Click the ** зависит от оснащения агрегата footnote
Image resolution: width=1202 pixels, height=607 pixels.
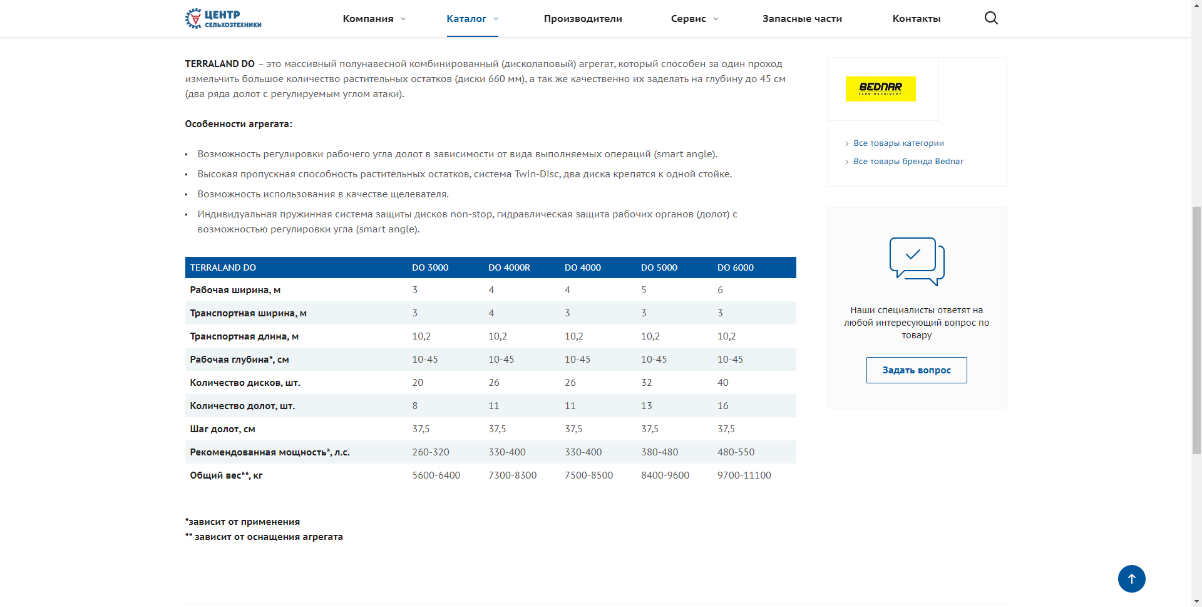point(264,537)
